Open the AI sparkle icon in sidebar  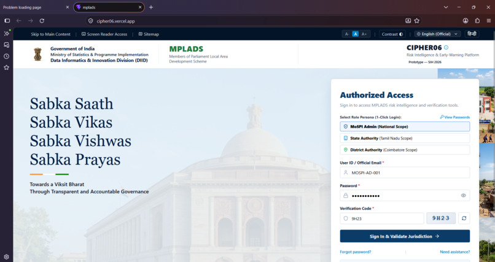(x=6, y=33)
